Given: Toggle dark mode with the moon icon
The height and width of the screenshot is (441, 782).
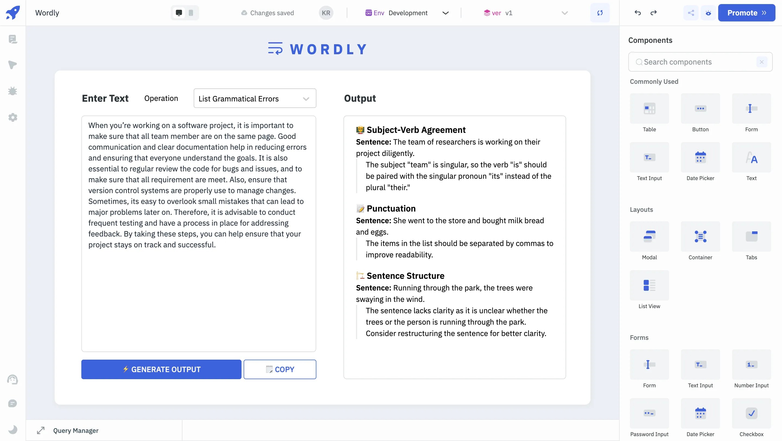Looking at the screenshot, I should (x=13, y=430).
